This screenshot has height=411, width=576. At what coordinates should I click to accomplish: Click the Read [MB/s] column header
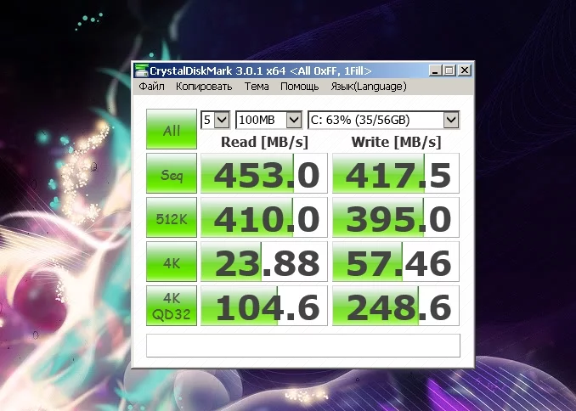pyautogui.click(x=264, y=142)
